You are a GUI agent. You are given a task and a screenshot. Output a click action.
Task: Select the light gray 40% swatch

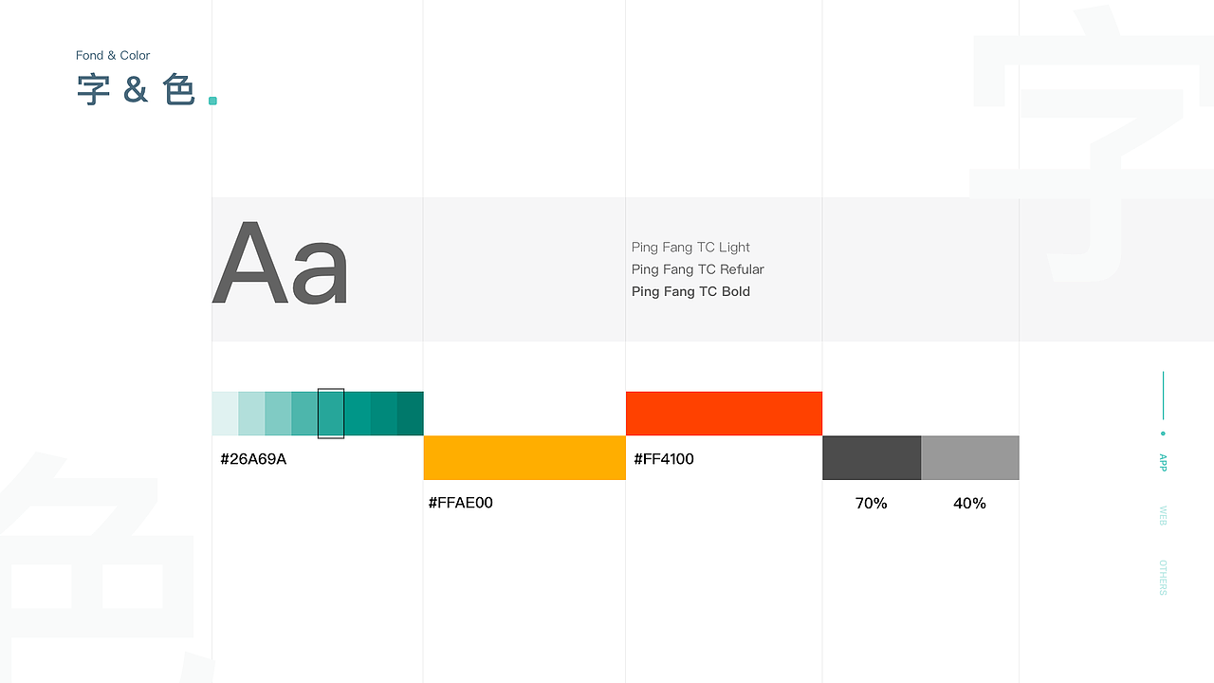pyautogui.click(x=970, y=457)
